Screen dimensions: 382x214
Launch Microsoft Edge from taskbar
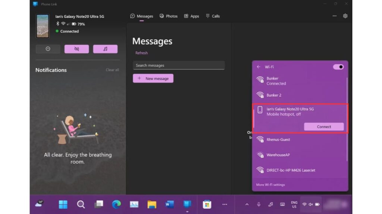click(x=116, y=204)
